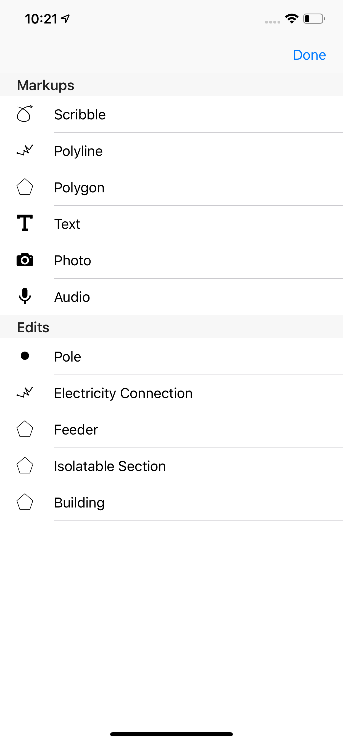
Task: Tap the Electricity Connection zigzag icon
Action: [25, 393]
